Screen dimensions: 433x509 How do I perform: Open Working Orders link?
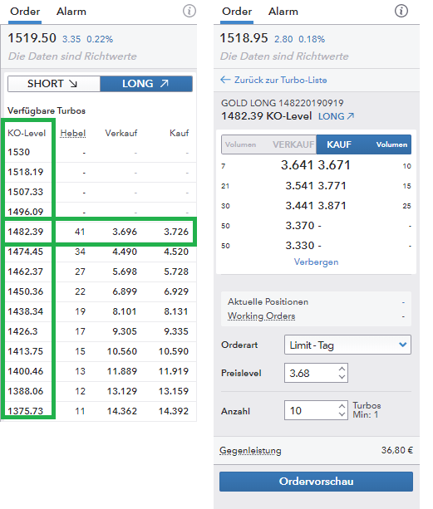click(262, 316)
